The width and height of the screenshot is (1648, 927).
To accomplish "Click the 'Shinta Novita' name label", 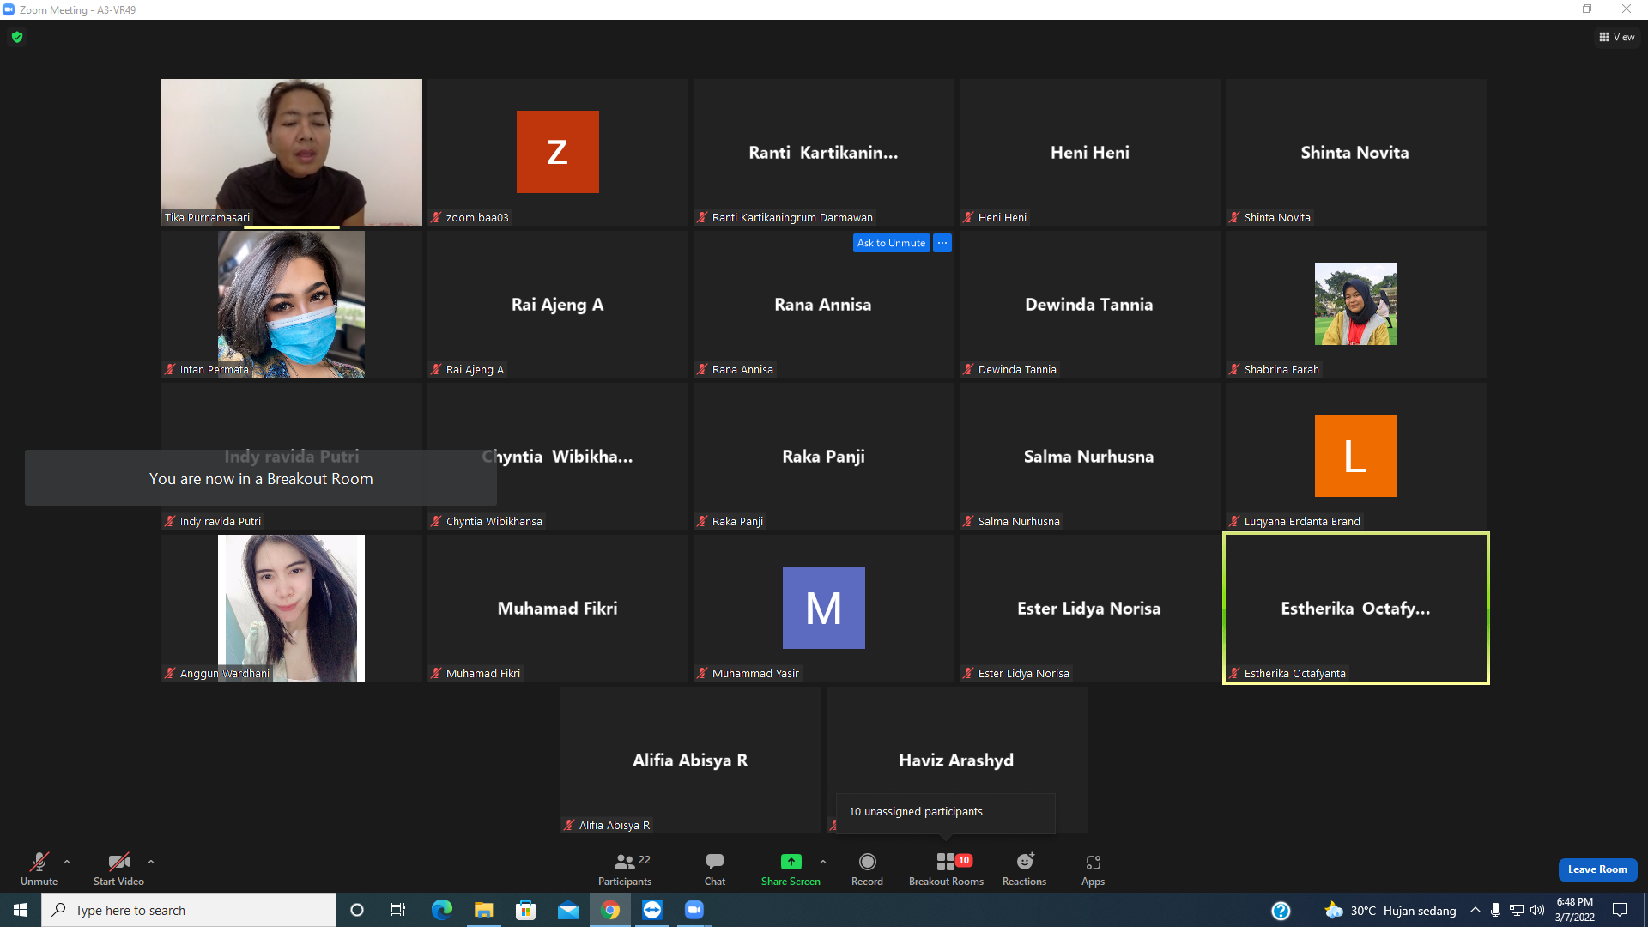I will point(1277,217).
